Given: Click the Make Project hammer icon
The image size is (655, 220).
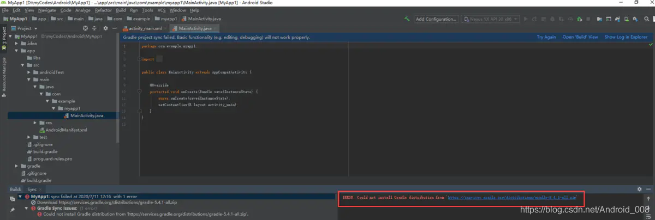Looking at the screenshot, I should (407, 19).
